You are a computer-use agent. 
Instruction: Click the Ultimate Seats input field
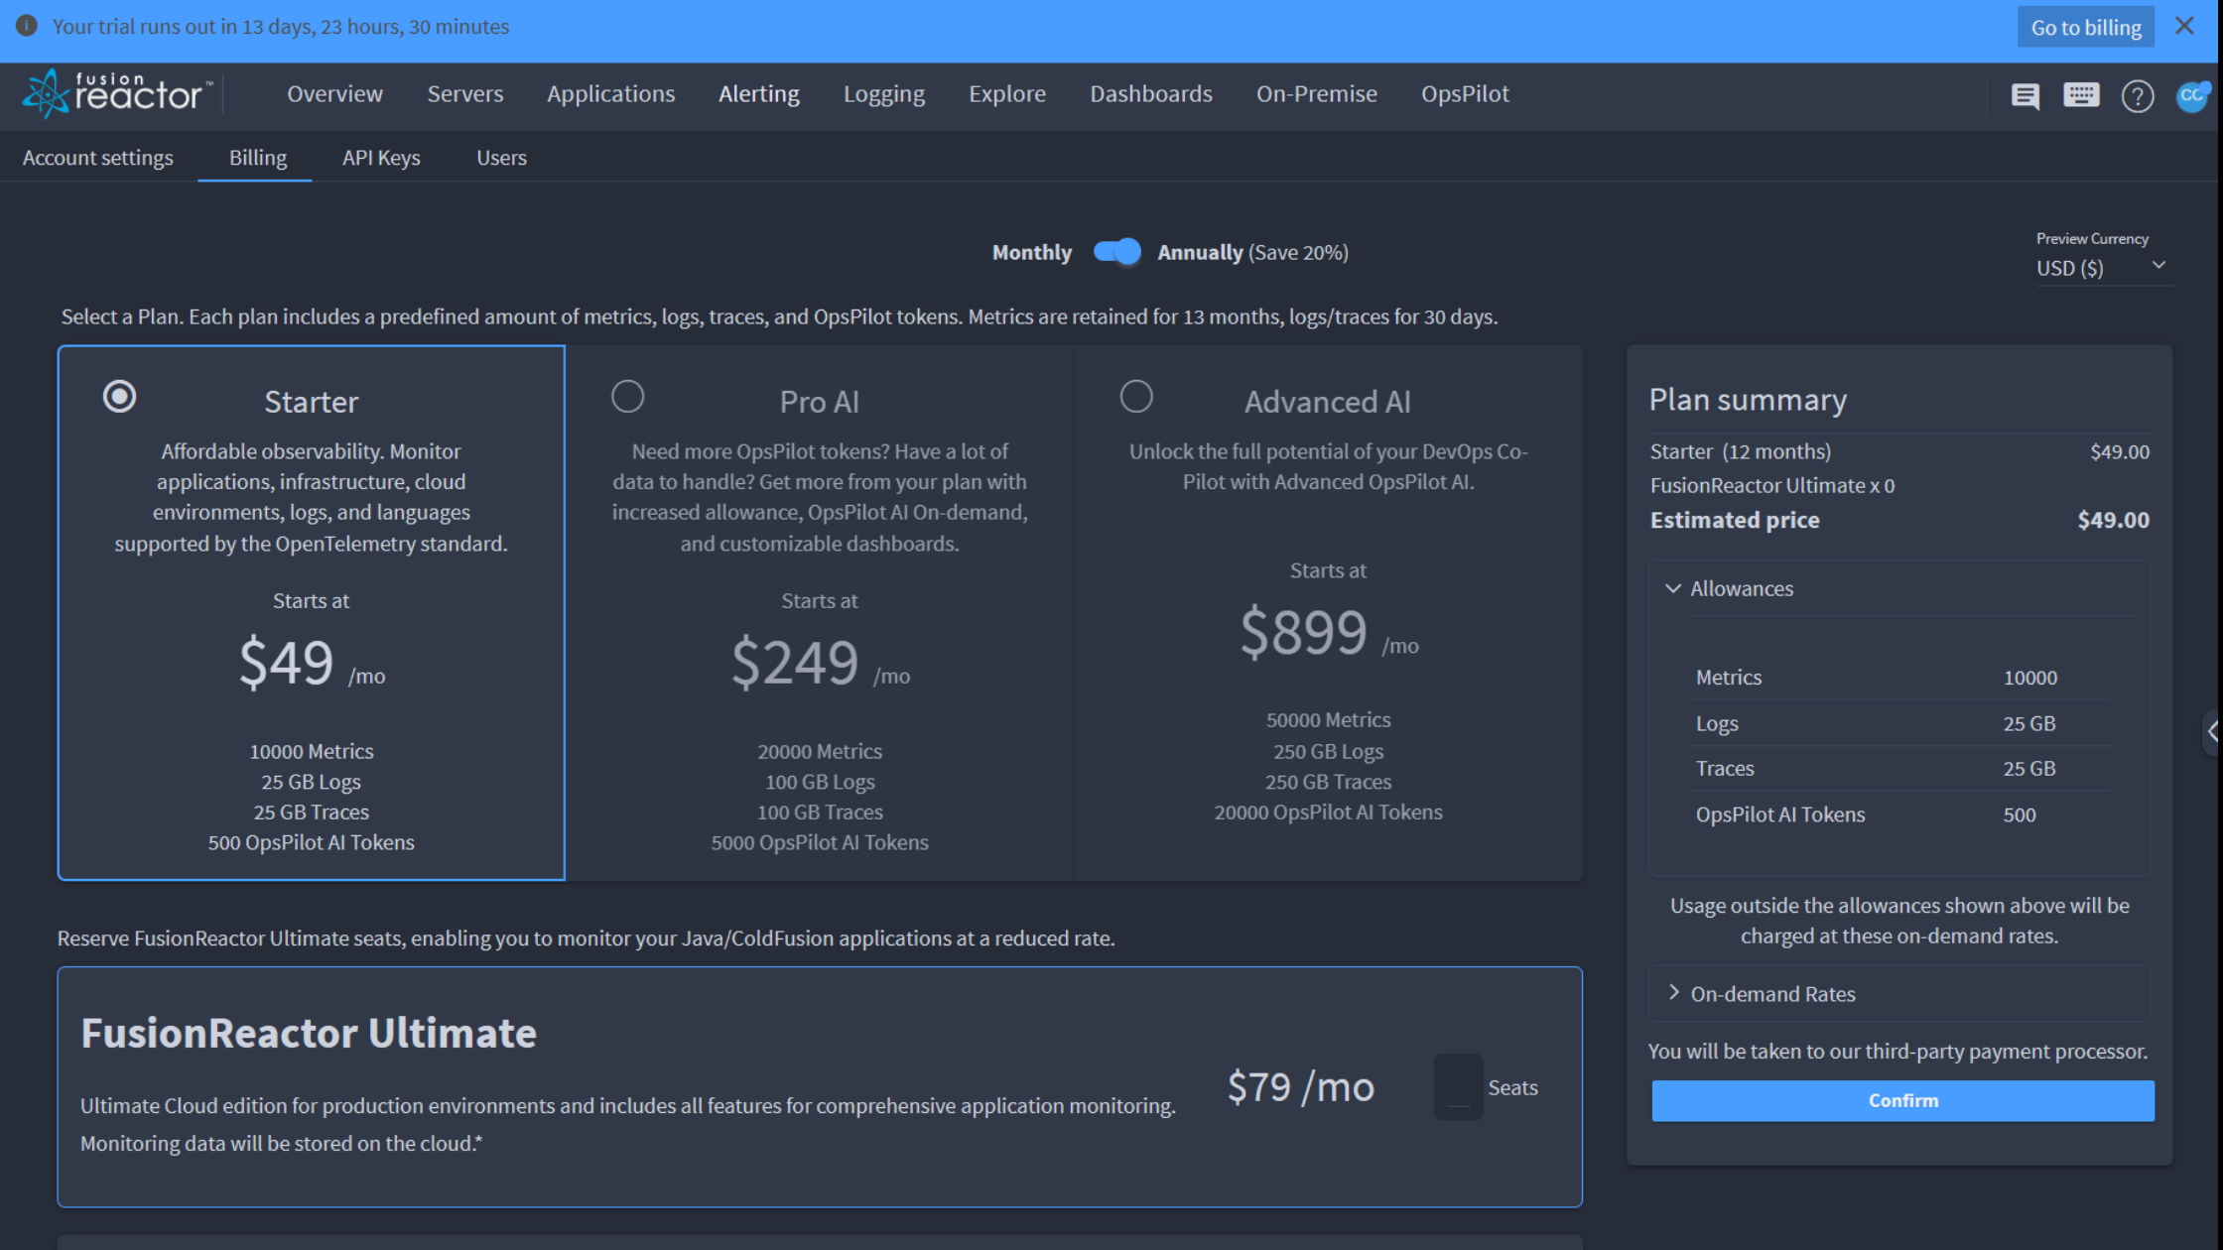1458,1087
